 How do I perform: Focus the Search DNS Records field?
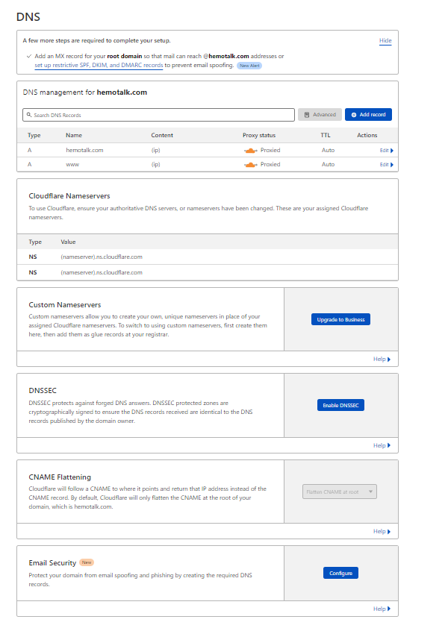(161, 115)
